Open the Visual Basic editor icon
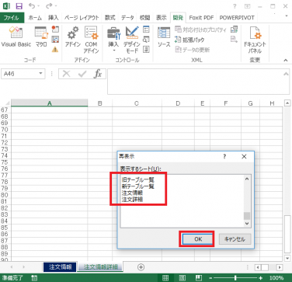The height and width of the screenshot is (282, 292). [x=16, y=37]
